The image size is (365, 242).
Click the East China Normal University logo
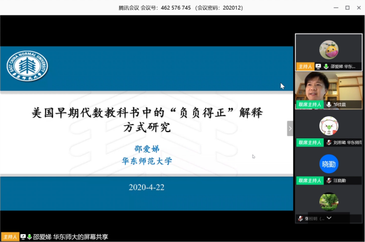pos(27,68)
